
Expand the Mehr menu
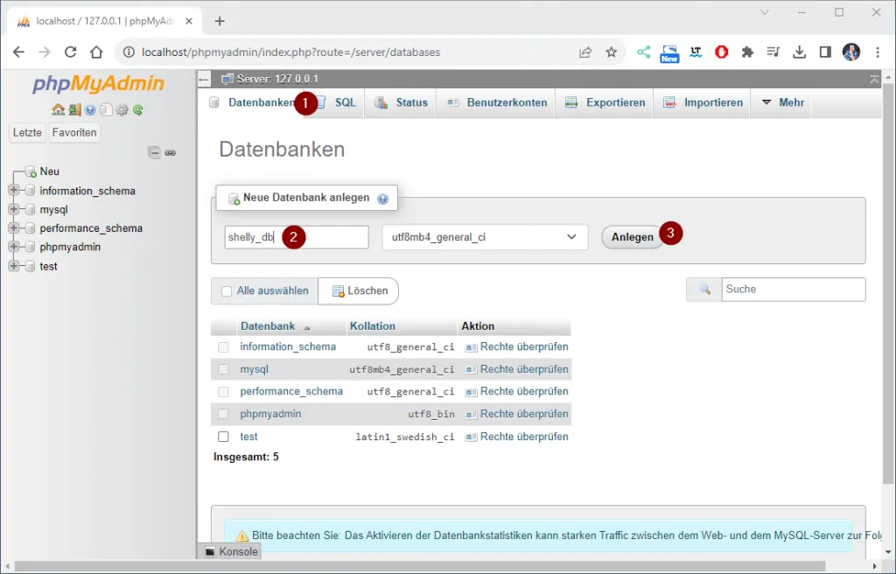coord(782,102)
